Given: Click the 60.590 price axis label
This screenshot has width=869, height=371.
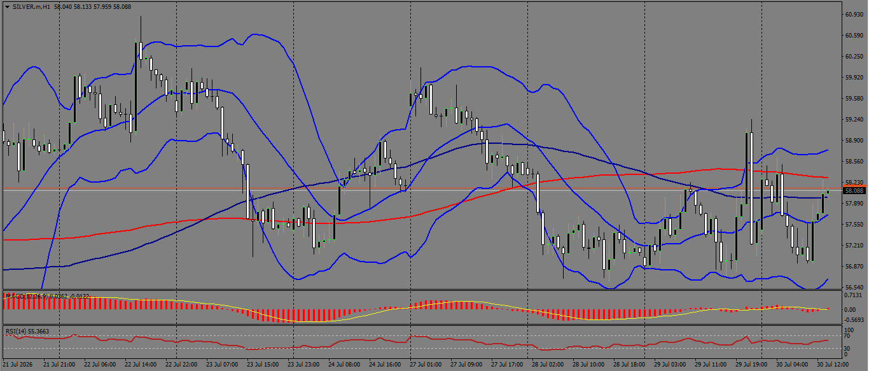Looking at the screenshot, I should click(853, 35).
